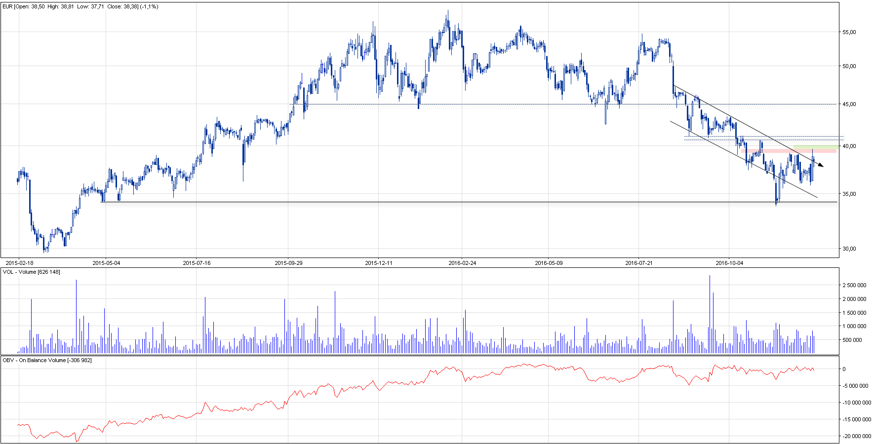The width and height of the screenshot is (872, 444).
Task: Select the VOL - Volume indicator title
Action: coord(32,272)
